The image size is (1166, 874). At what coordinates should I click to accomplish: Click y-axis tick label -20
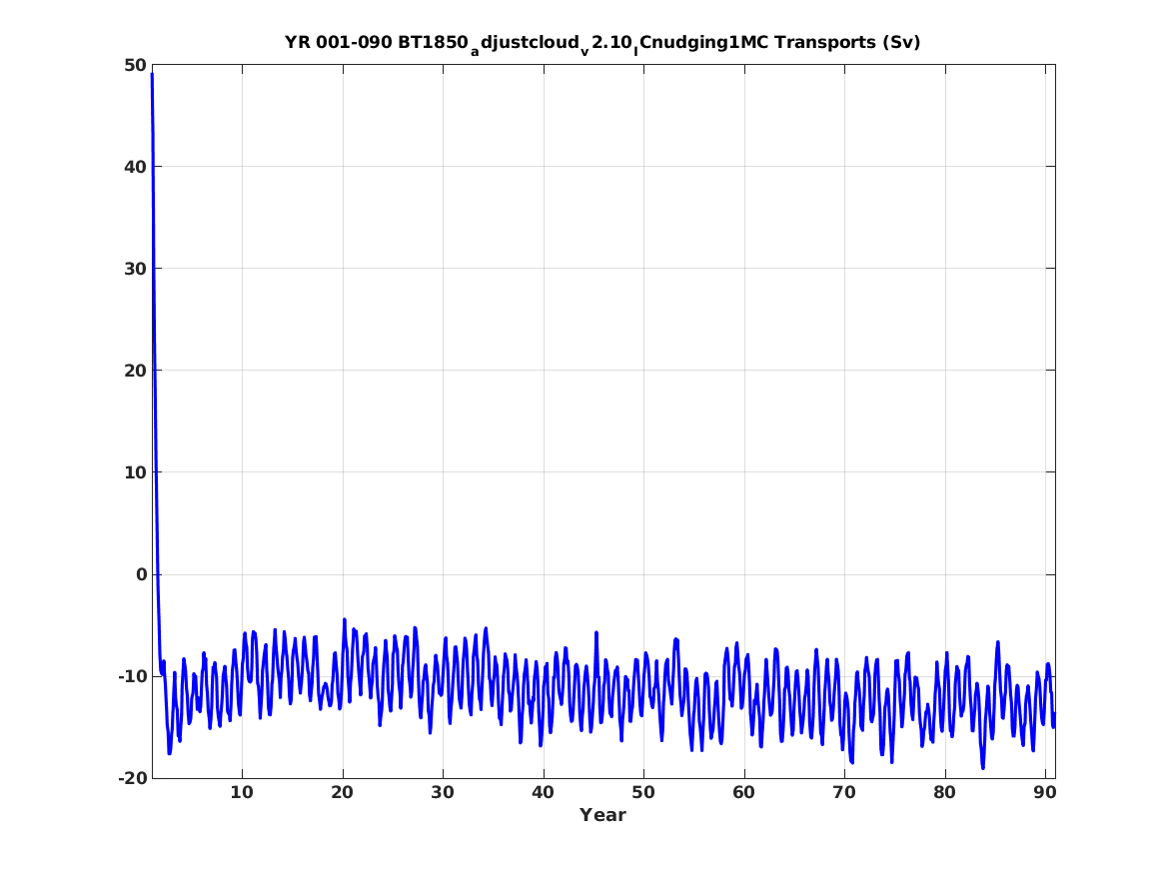(x=132, y=778)
